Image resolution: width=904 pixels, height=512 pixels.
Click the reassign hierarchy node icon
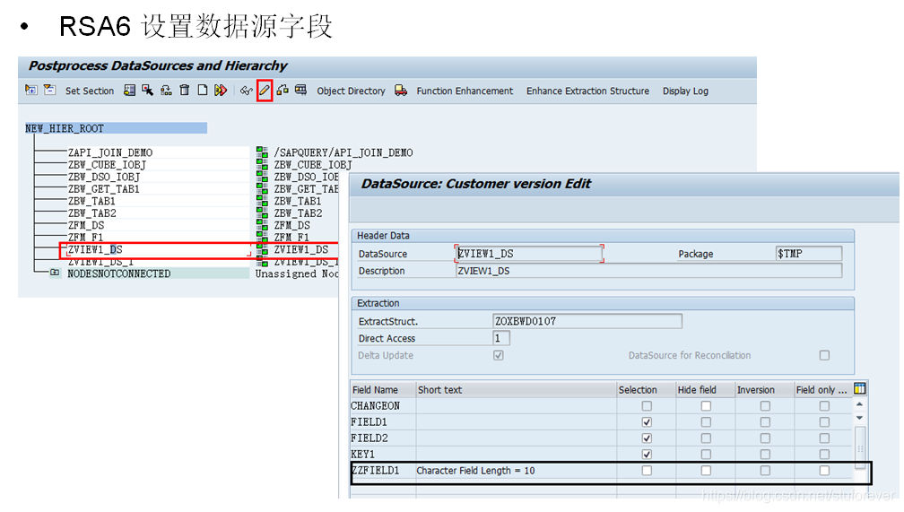pyautogui.click(x=166, y=91)
